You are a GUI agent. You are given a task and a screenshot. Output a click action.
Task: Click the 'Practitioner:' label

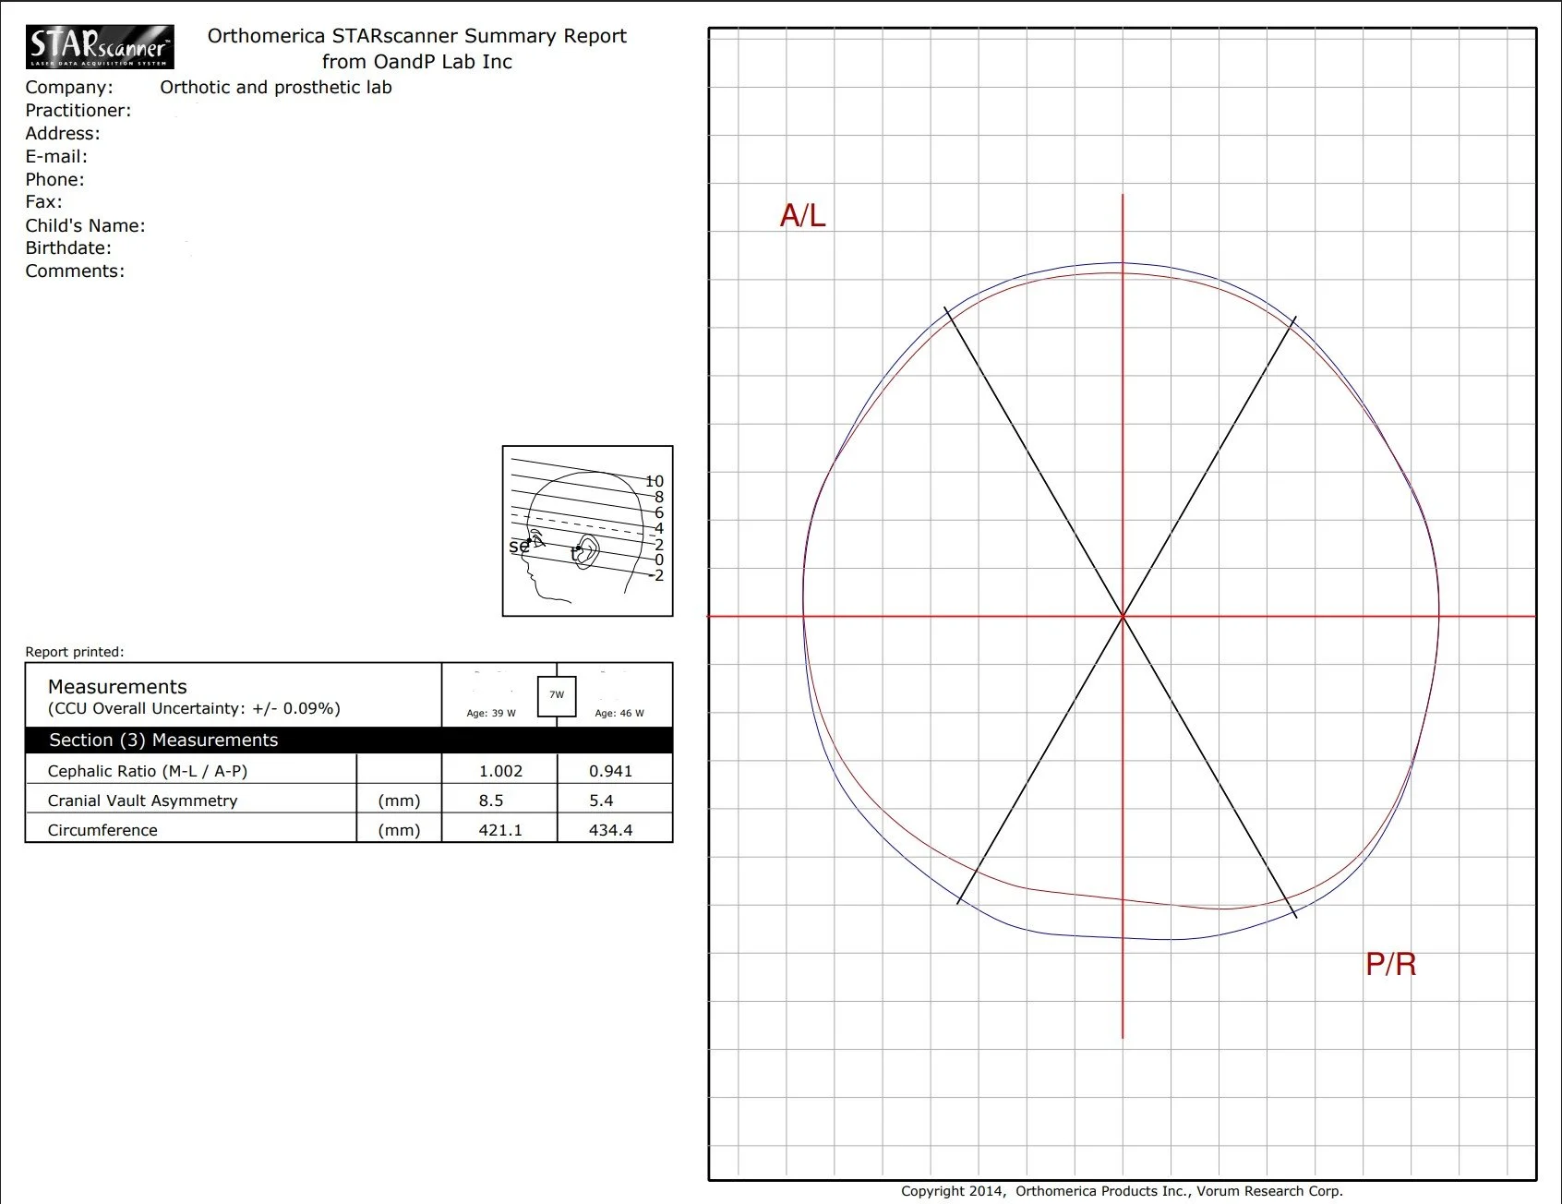(78, 111)
